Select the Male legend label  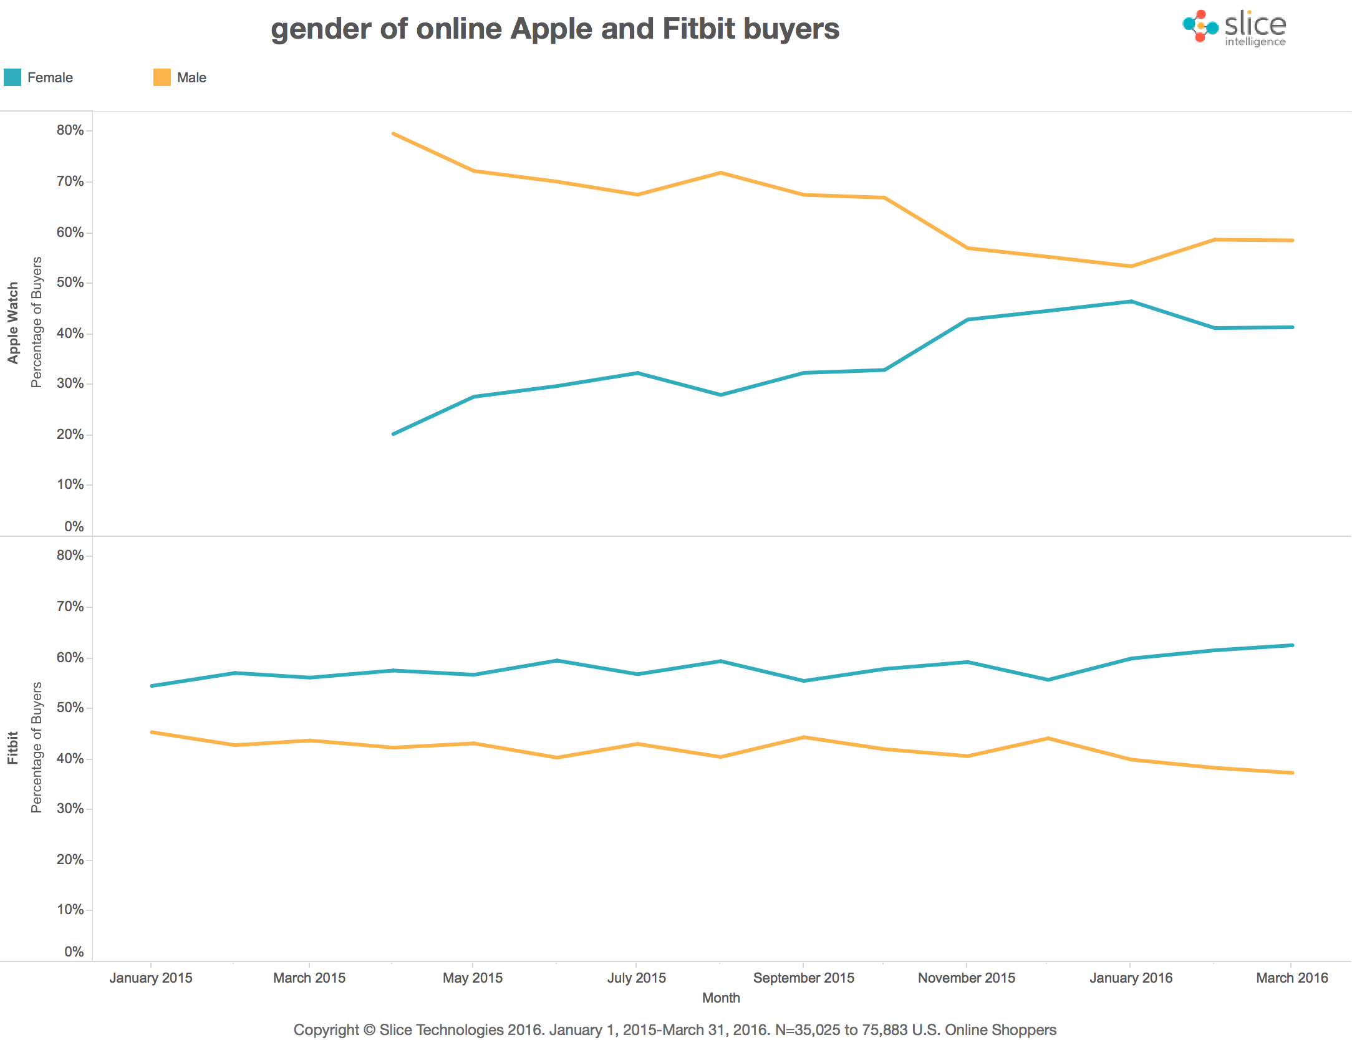[191, 77]
